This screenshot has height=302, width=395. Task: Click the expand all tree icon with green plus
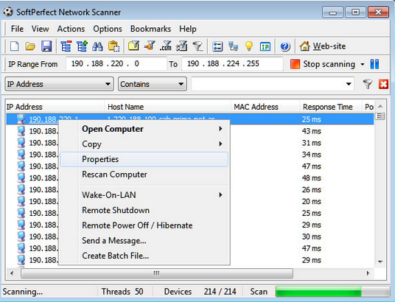82,46
